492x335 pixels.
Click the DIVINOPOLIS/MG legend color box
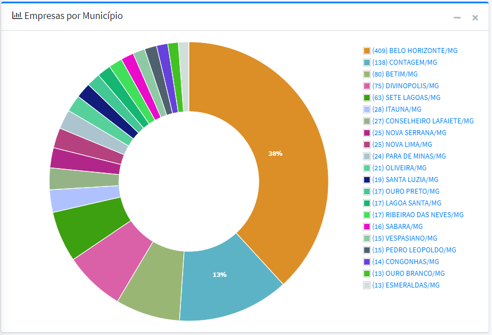[x=367, y=86]
